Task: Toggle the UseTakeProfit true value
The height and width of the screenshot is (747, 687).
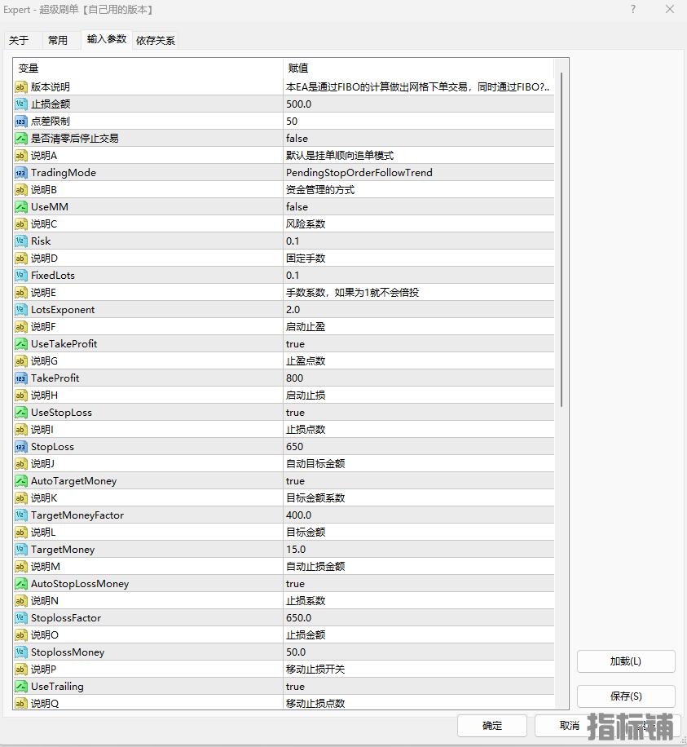Action: point(417,343)
